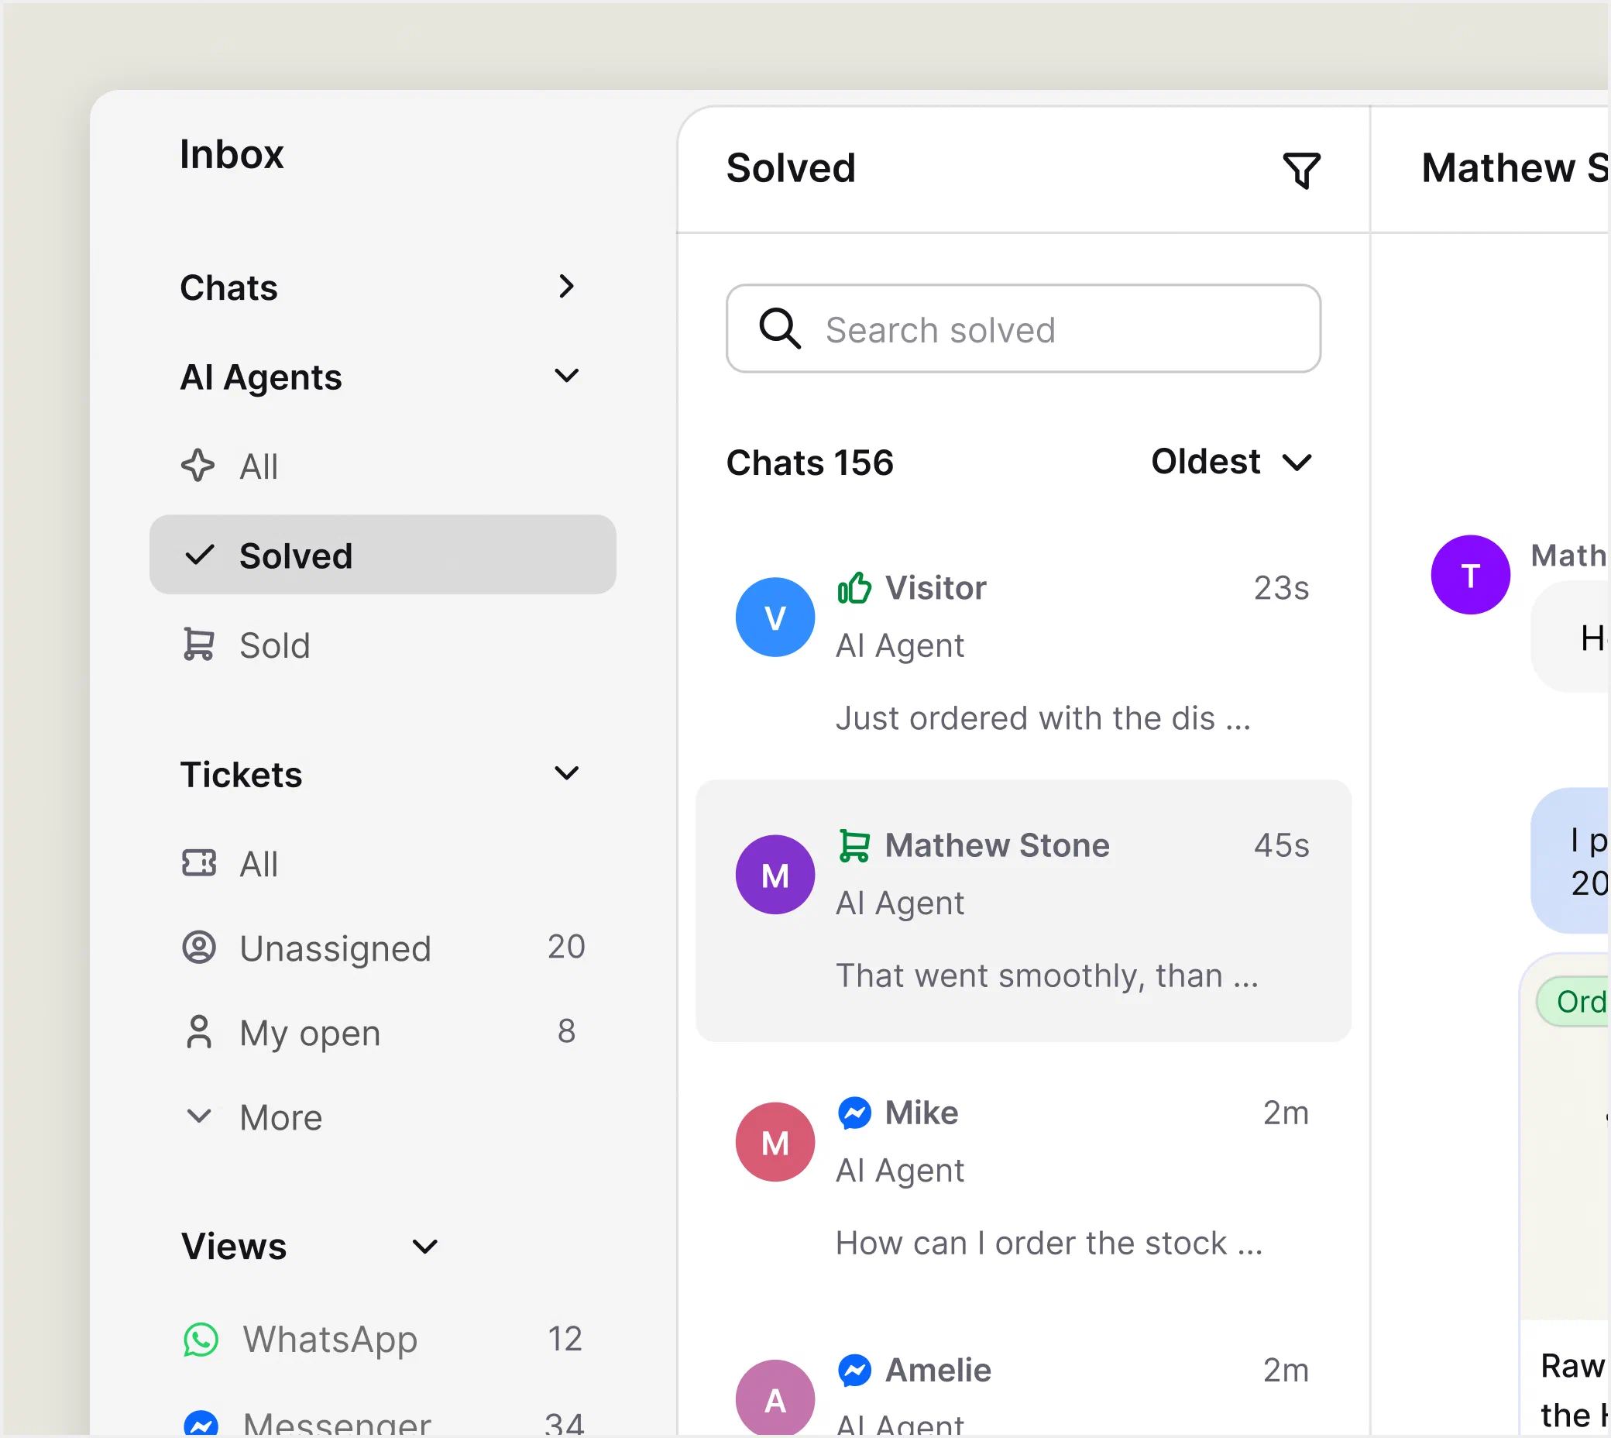Select All under AI Agents
The image size is (1611, 1438).
pyautogui.click(x=382, y=466)
